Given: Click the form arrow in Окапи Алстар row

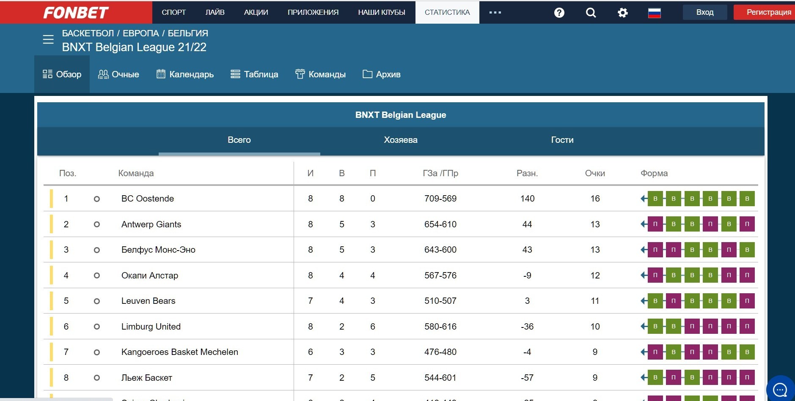Looking at the screenshot, I should tap(644, 275).
